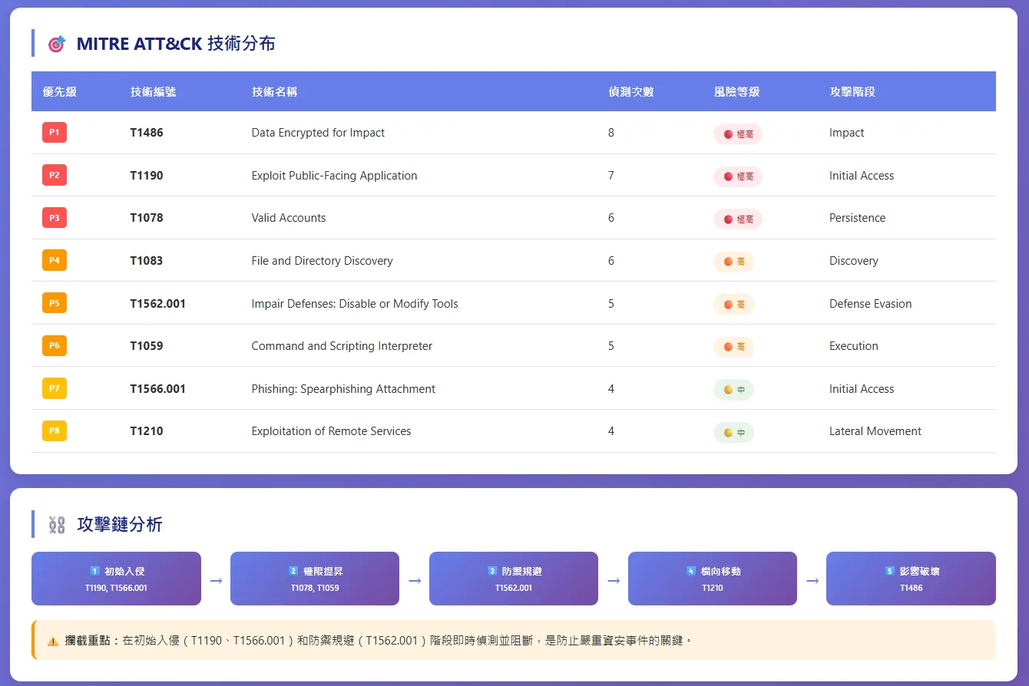Screen dimensions: 1029x686
Task: Click the target icon beside the MITRE ATT&CK title
Action: 57,44
